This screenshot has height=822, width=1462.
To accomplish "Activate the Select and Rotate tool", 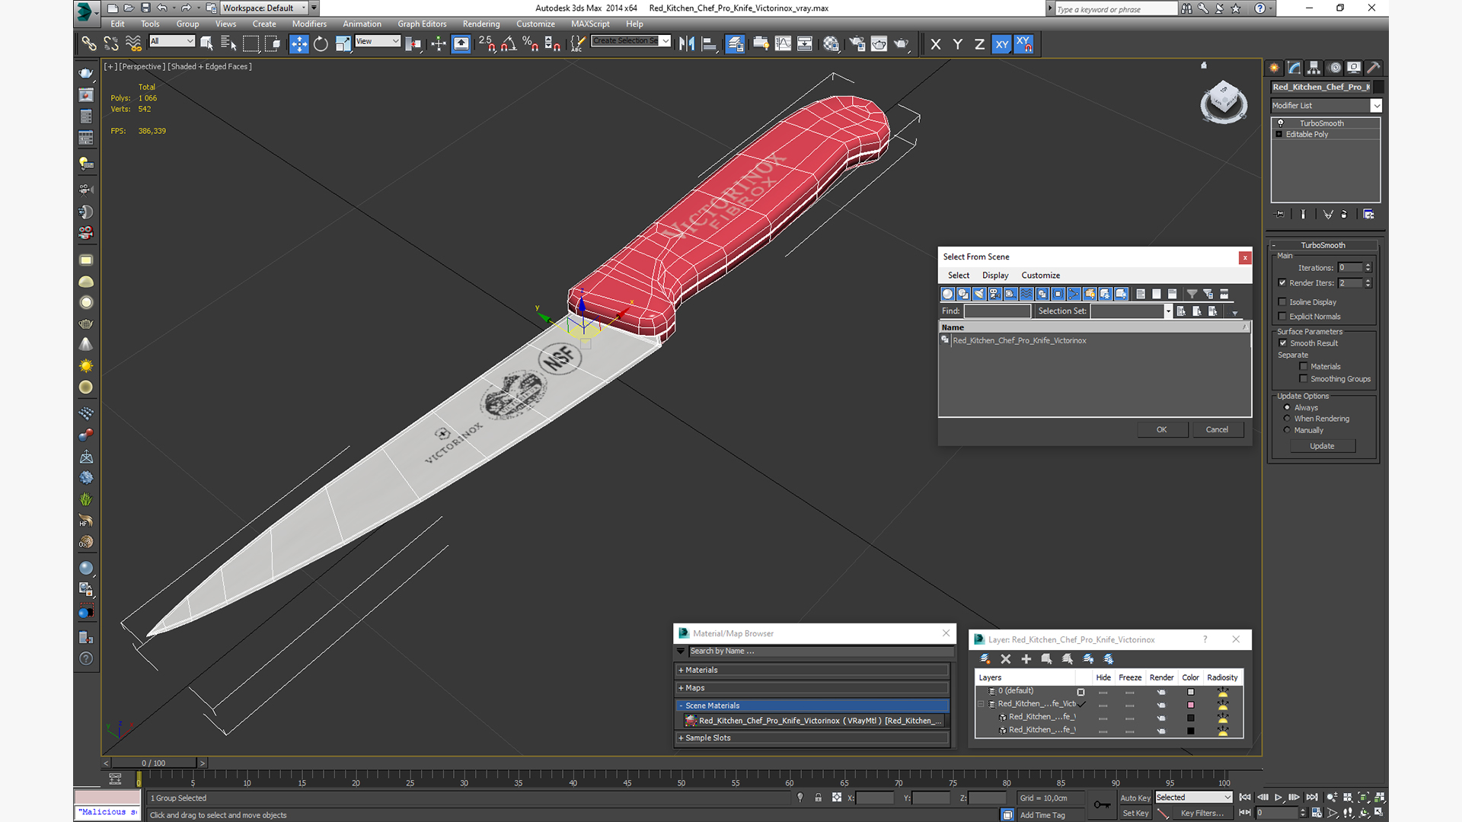I will (321, 44).
